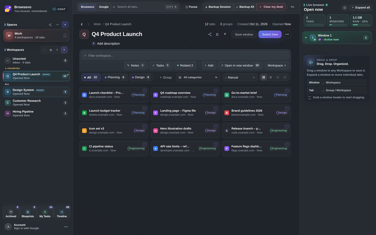
Task: Go back with the left arrow
Action: pos(82,24)
